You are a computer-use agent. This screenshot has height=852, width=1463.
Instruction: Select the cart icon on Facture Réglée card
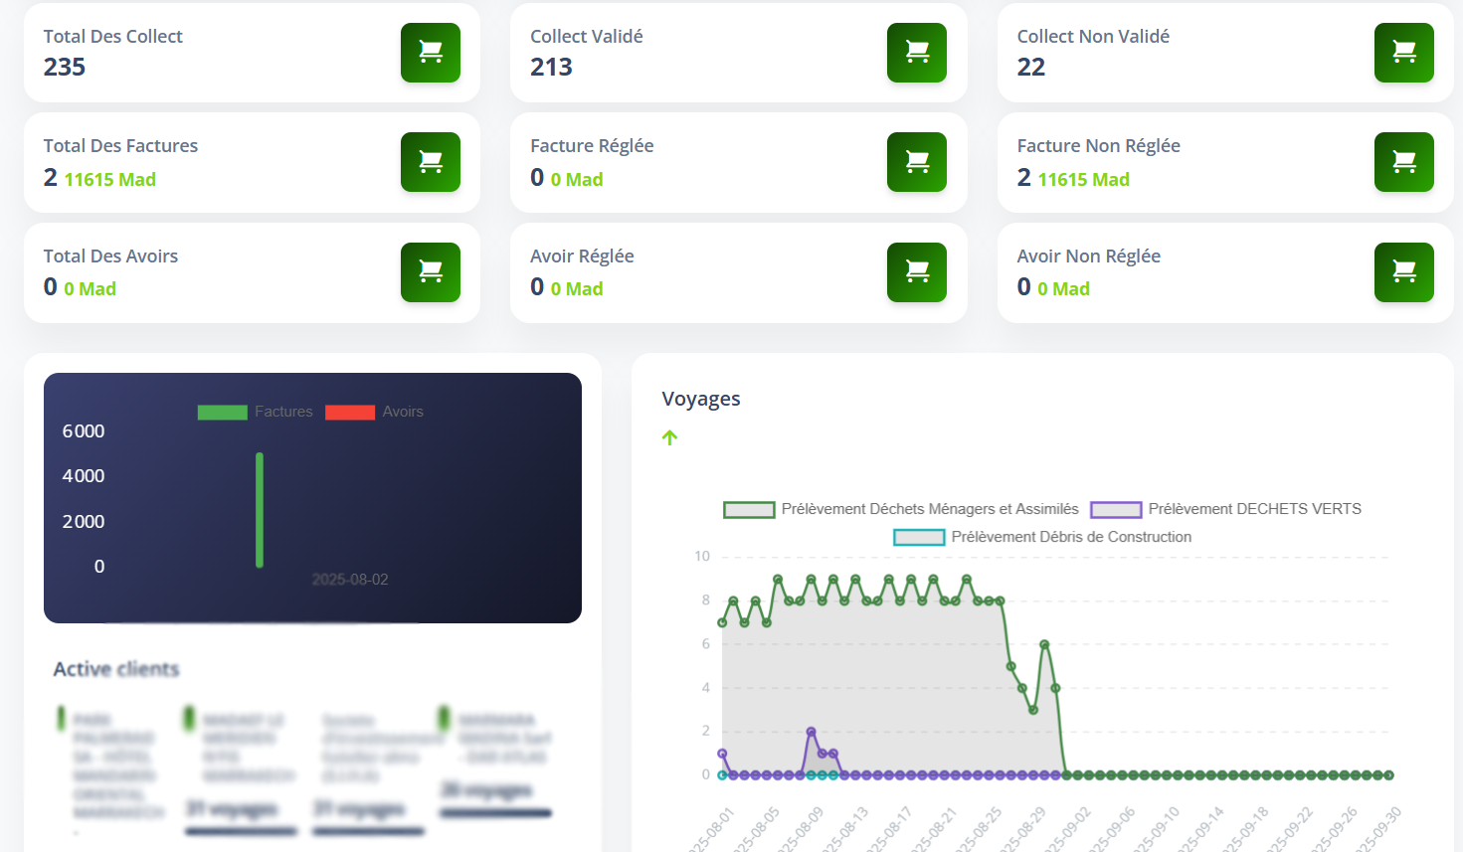click(x=916, y=162)
